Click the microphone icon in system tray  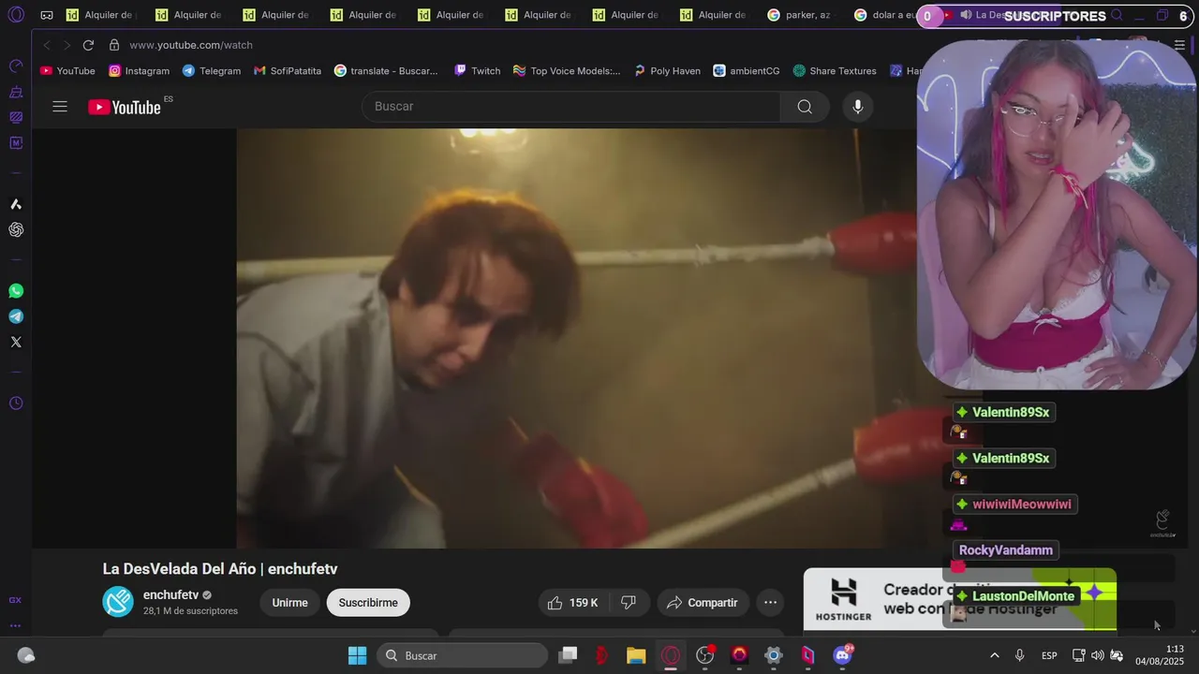coord(1020,655)
